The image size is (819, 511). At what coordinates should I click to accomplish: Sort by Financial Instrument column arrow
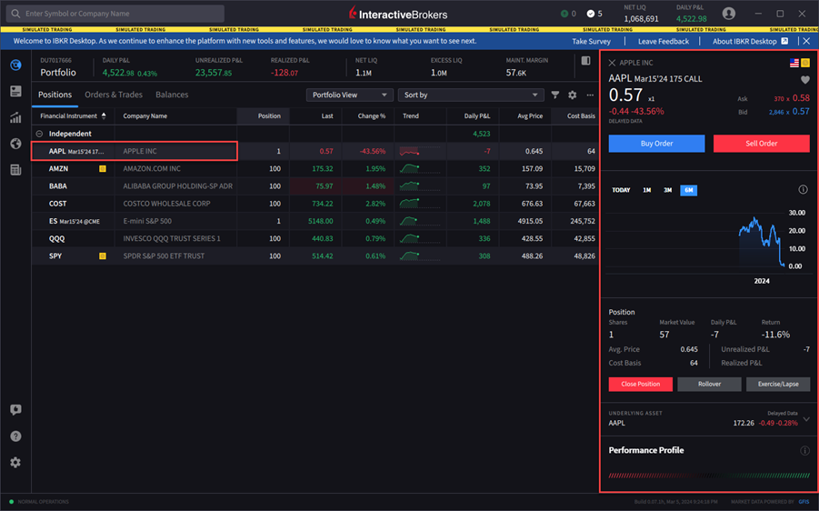(104, 116)
